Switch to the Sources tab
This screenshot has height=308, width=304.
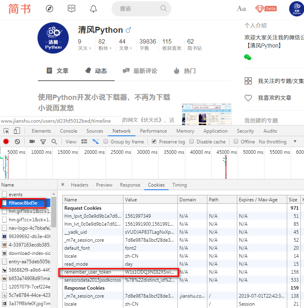pos(95,131)
